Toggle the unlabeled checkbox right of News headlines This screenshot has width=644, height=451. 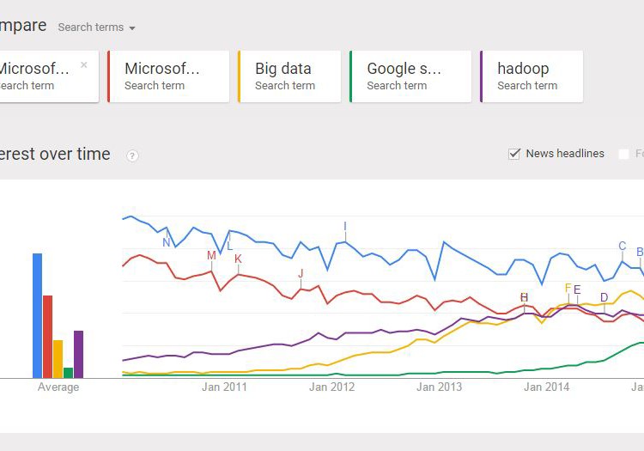tap(623, 154)
